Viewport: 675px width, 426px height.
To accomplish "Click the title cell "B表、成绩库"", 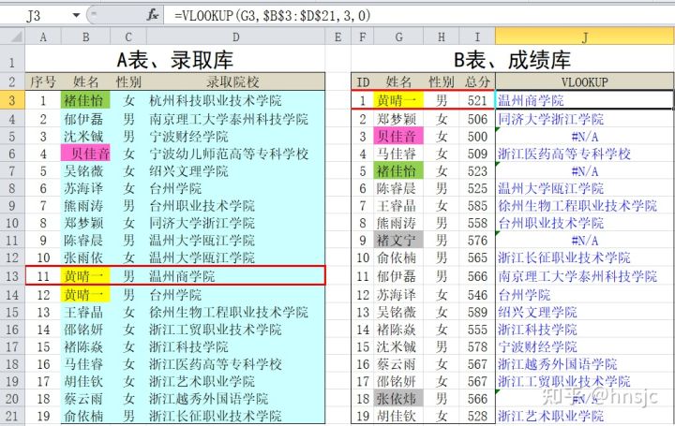I will pyautogui.click(x=512, y=60).
